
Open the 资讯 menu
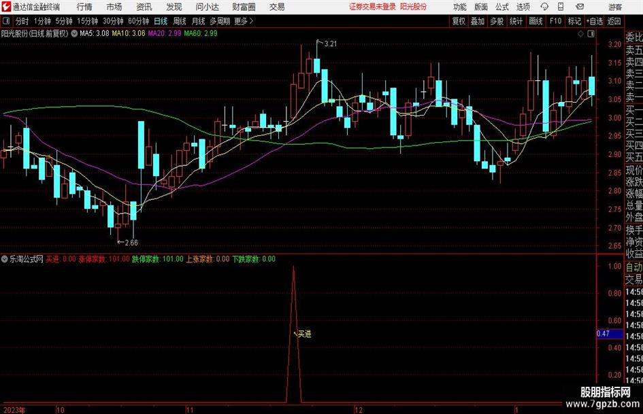[x=144, y=7]
